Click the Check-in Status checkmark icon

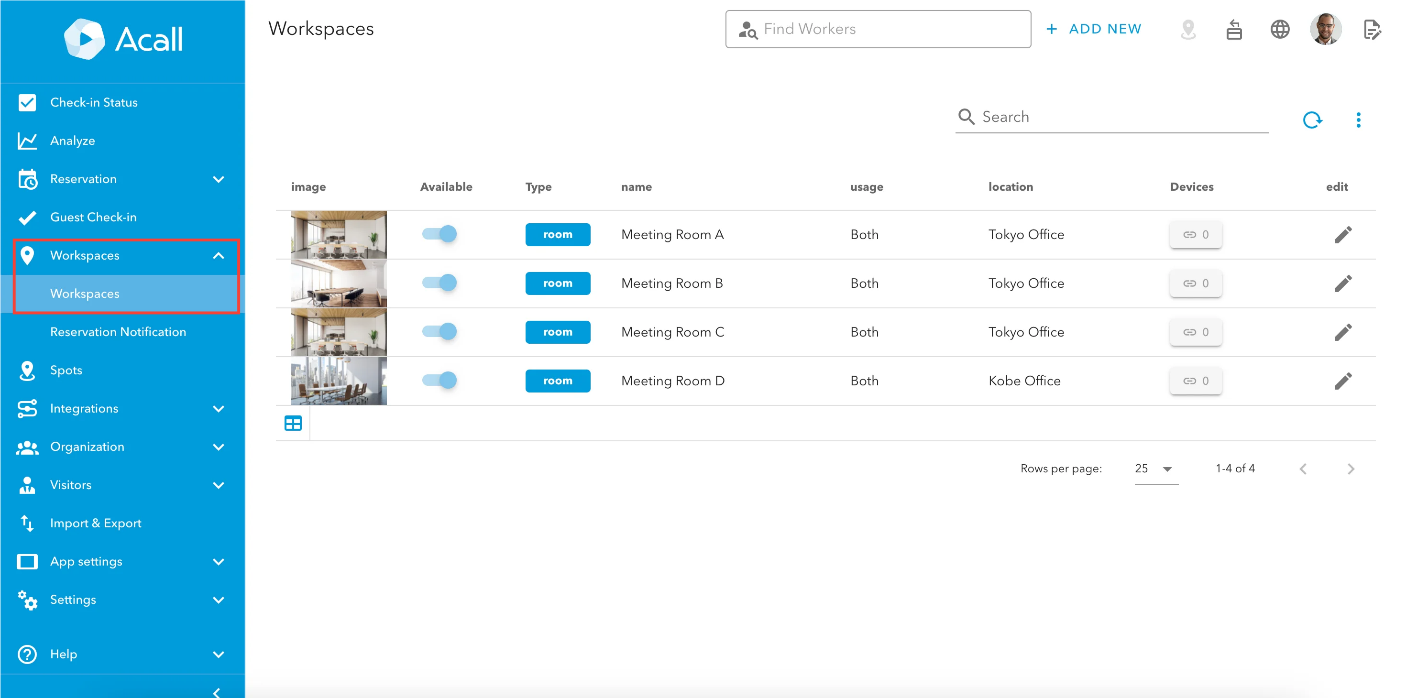27,103
